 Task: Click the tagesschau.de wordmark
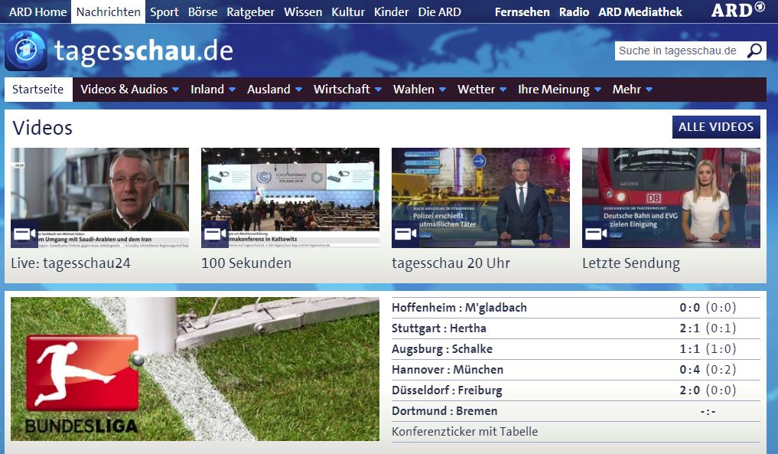143,51
